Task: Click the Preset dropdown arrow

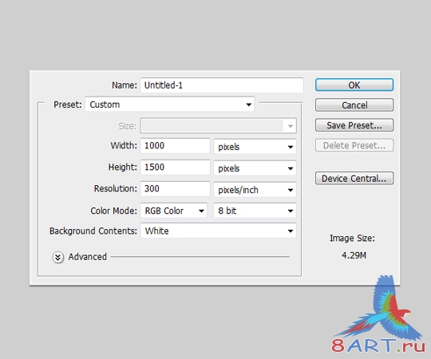Action: point(248,105)
